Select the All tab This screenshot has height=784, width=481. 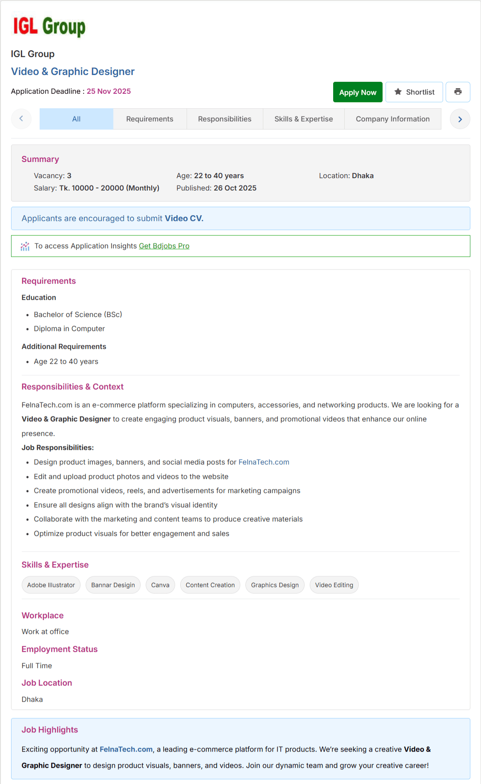(x=76, y=119)
